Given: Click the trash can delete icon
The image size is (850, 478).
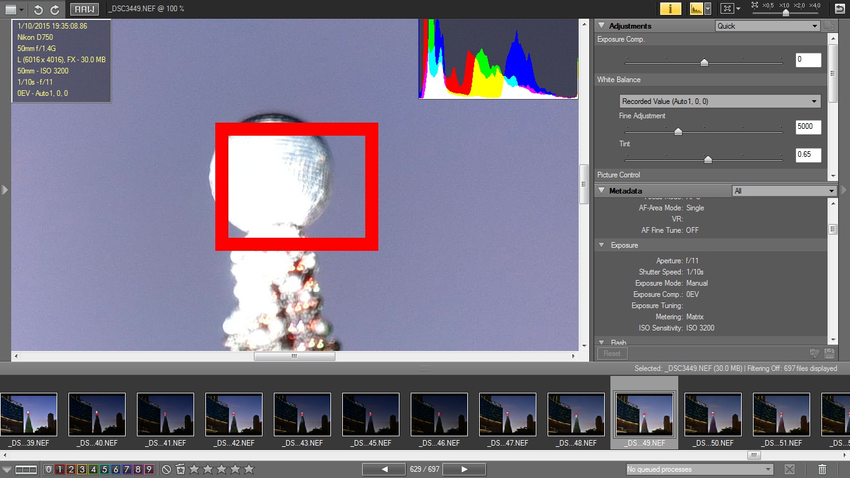Looking at the screenshot, I should (822, 469).
